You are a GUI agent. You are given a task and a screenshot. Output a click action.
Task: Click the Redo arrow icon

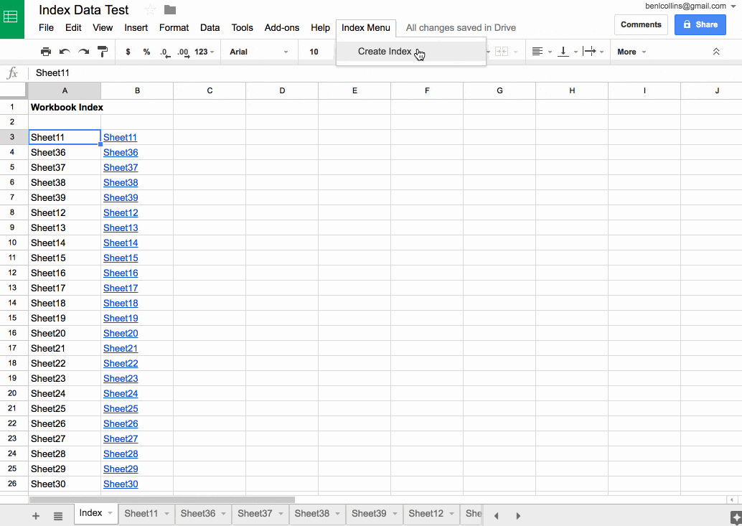(x=84, y=52)
